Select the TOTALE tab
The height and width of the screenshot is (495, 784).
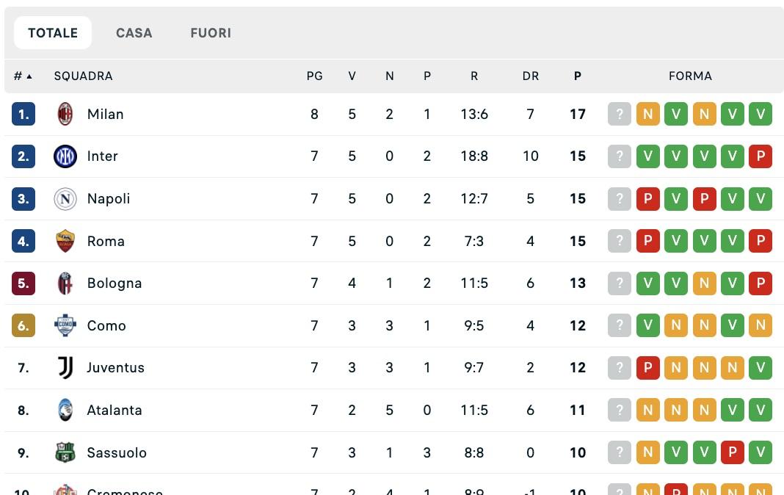coord(53,33)
